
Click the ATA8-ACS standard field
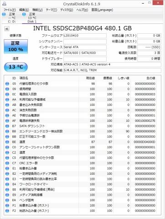tap(112, 64)
